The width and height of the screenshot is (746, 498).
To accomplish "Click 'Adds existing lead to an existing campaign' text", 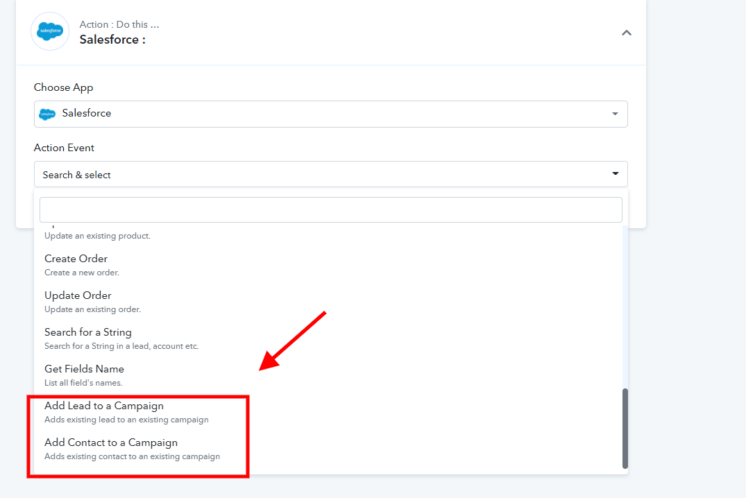I will pos(126,420).
